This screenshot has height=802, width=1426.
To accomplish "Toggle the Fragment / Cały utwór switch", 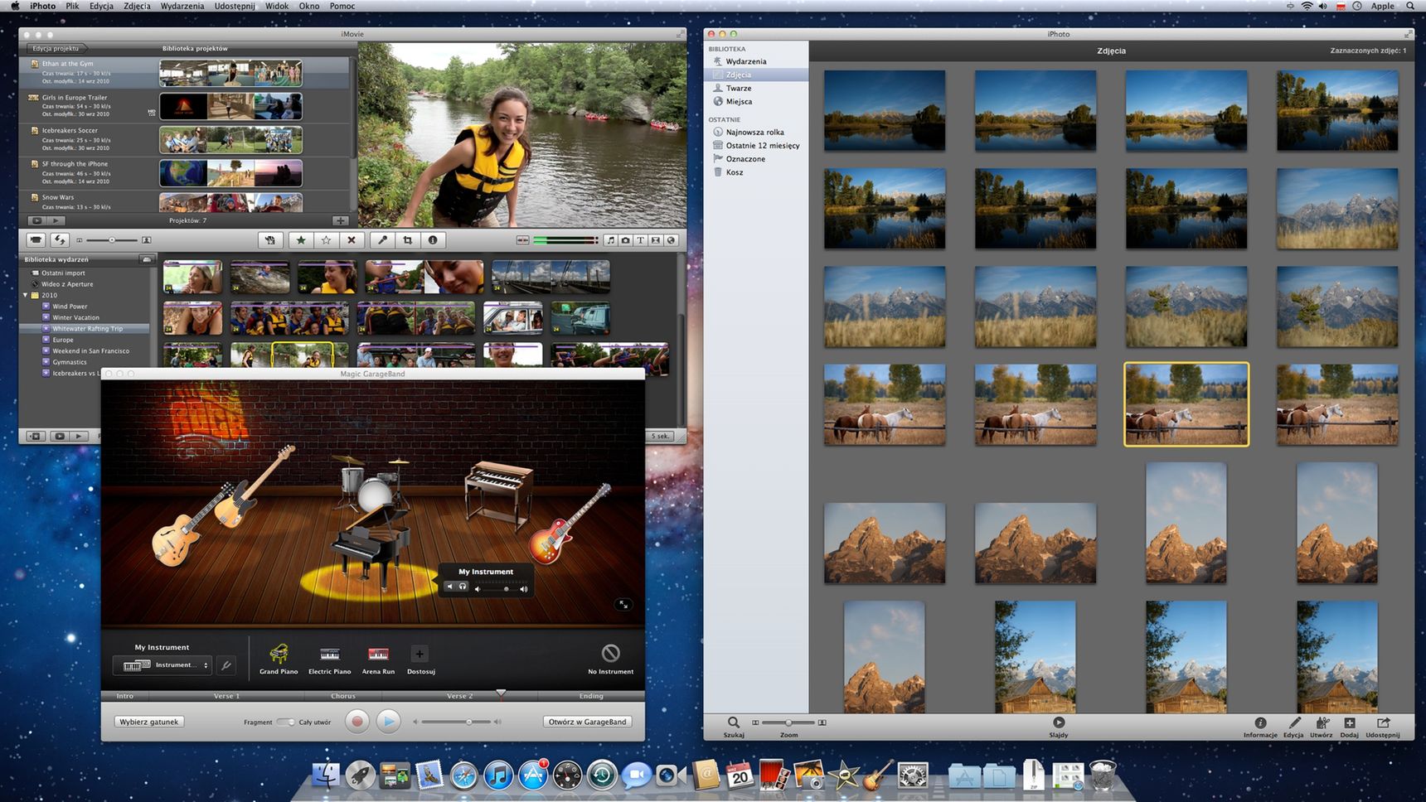I will point(285,722).
